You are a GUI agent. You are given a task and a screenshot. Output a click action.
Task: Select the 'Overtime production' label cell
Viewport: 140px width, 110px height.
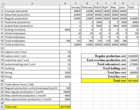pos(32,22)
